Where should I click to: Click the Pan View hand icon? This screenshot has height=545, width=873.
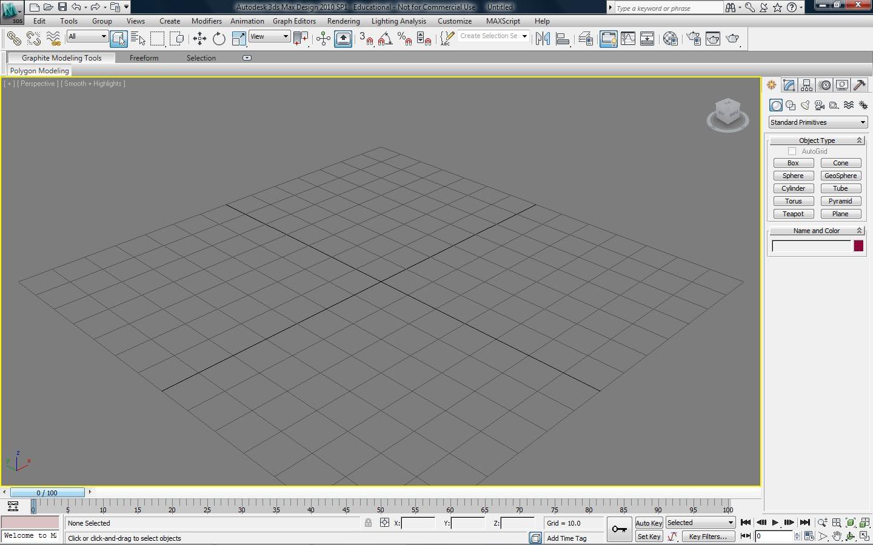click(x=837, y=537)
